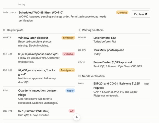159x123 pixels.
Task: Click "Not formal approval" description
Action: 37,80
